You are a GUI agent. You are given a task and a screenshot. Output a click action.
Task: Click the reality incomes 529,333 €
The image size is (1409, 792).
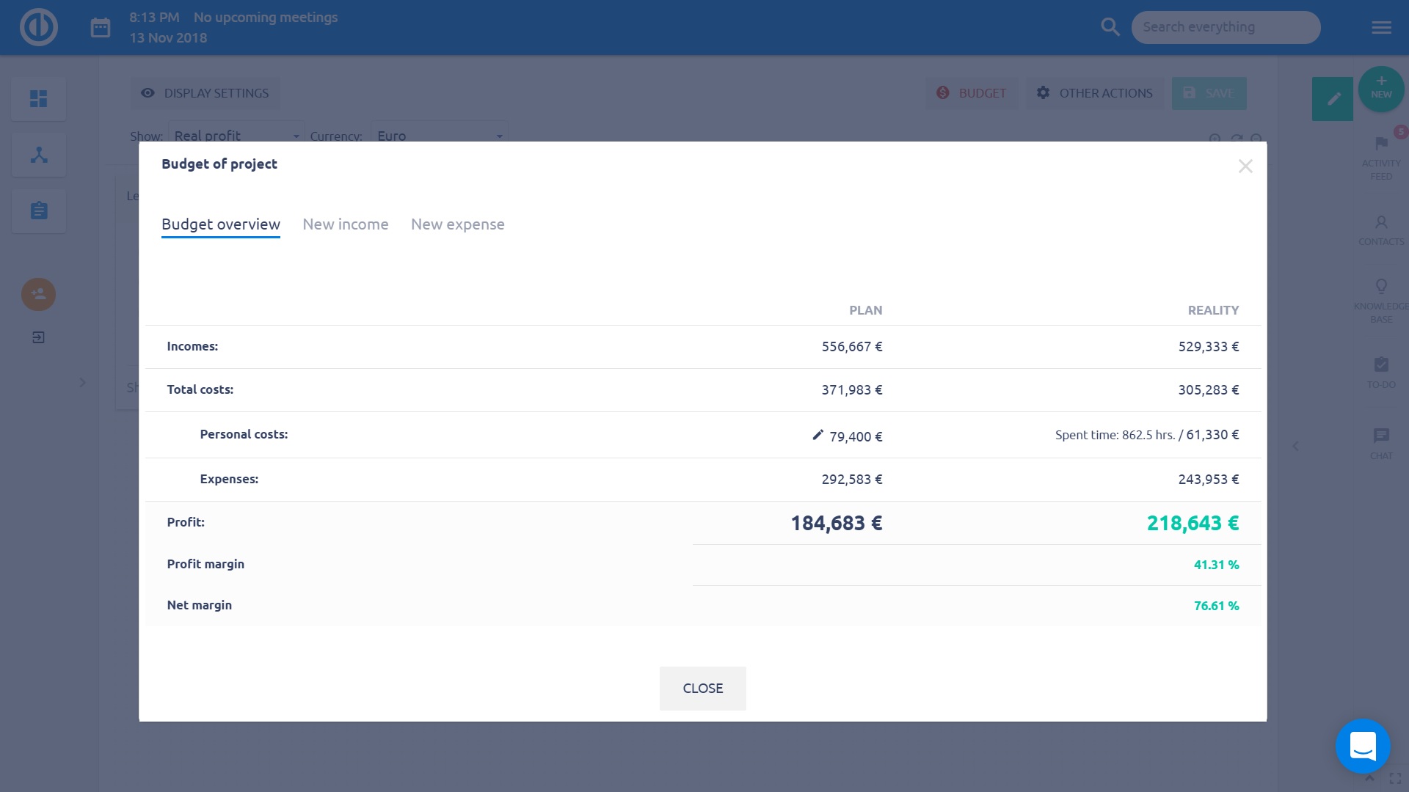1209,347
